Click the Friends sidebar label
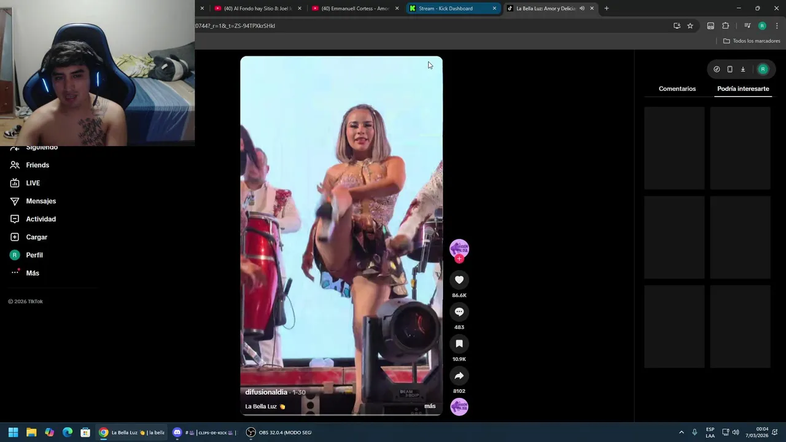This screenshot has height=442, width=786. point(37,165)
